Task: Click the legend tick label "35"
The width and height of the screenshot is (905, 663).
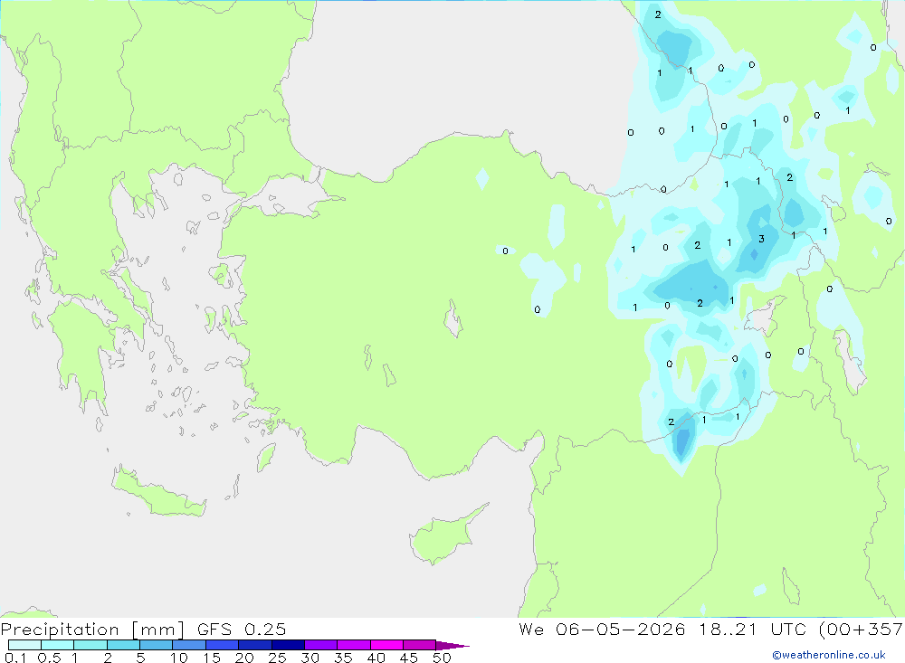Action: coord(343,658)
